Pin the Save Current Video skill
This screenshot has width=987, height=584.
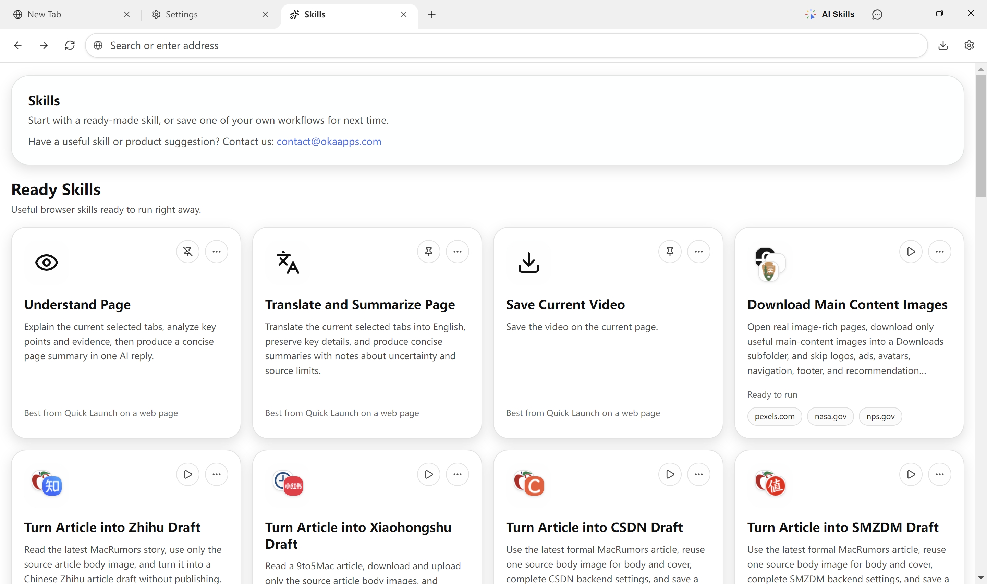click(x=670, y=252)
